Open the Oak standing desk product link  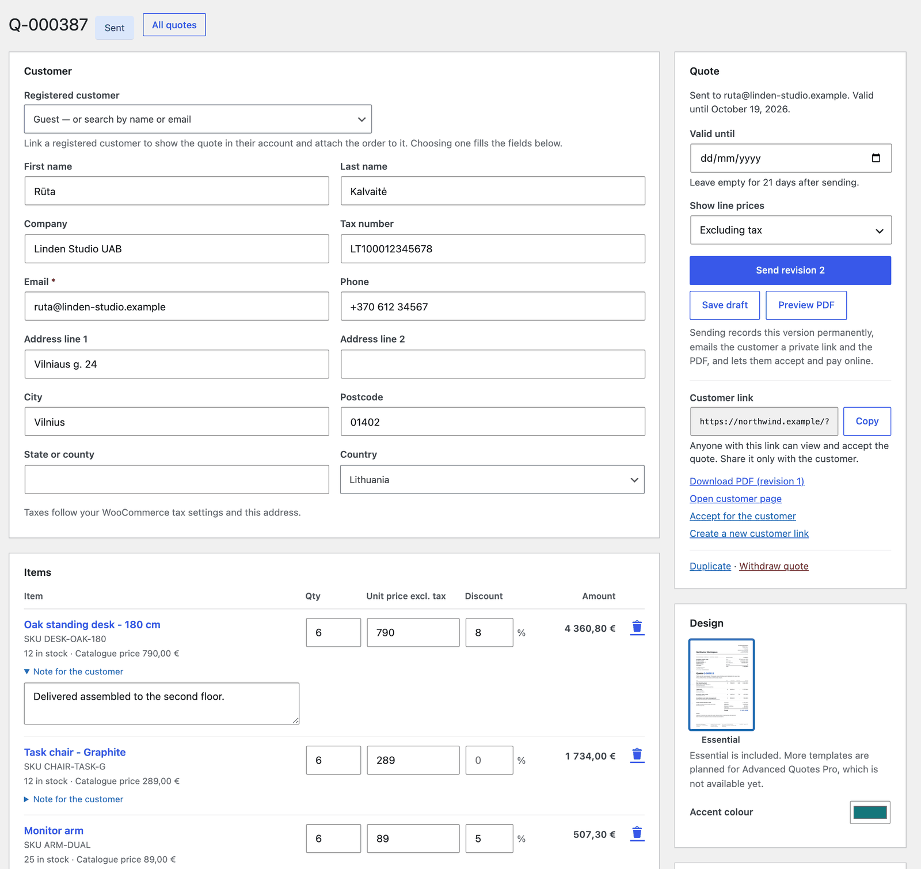[92, 624]
